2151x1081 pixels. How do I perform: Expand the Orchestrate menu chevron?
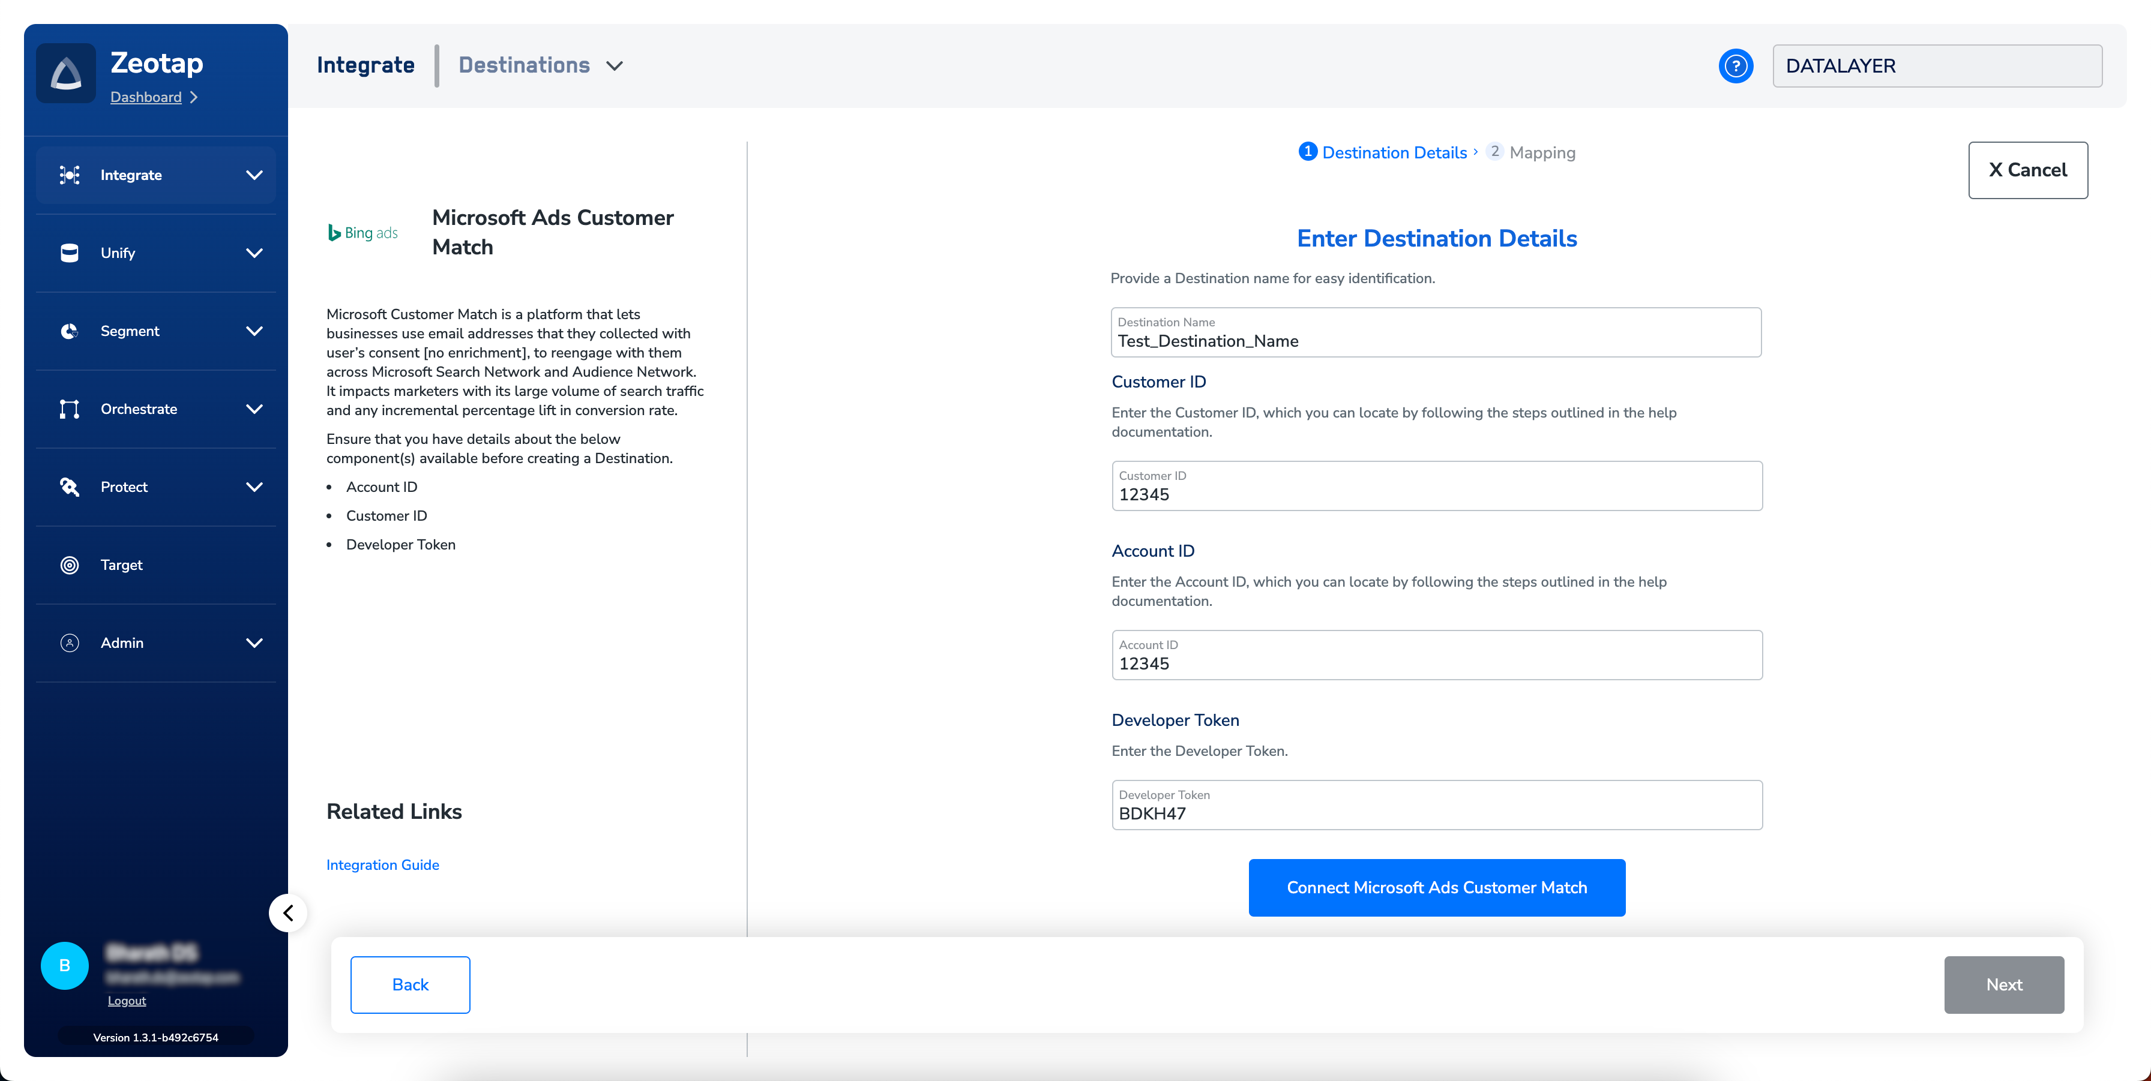(x=254, y=409)
